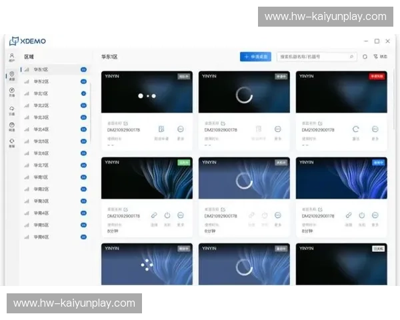Select the 华南6区 region
The width and height of the screenshot is (400, 320).
coord(55,237)
